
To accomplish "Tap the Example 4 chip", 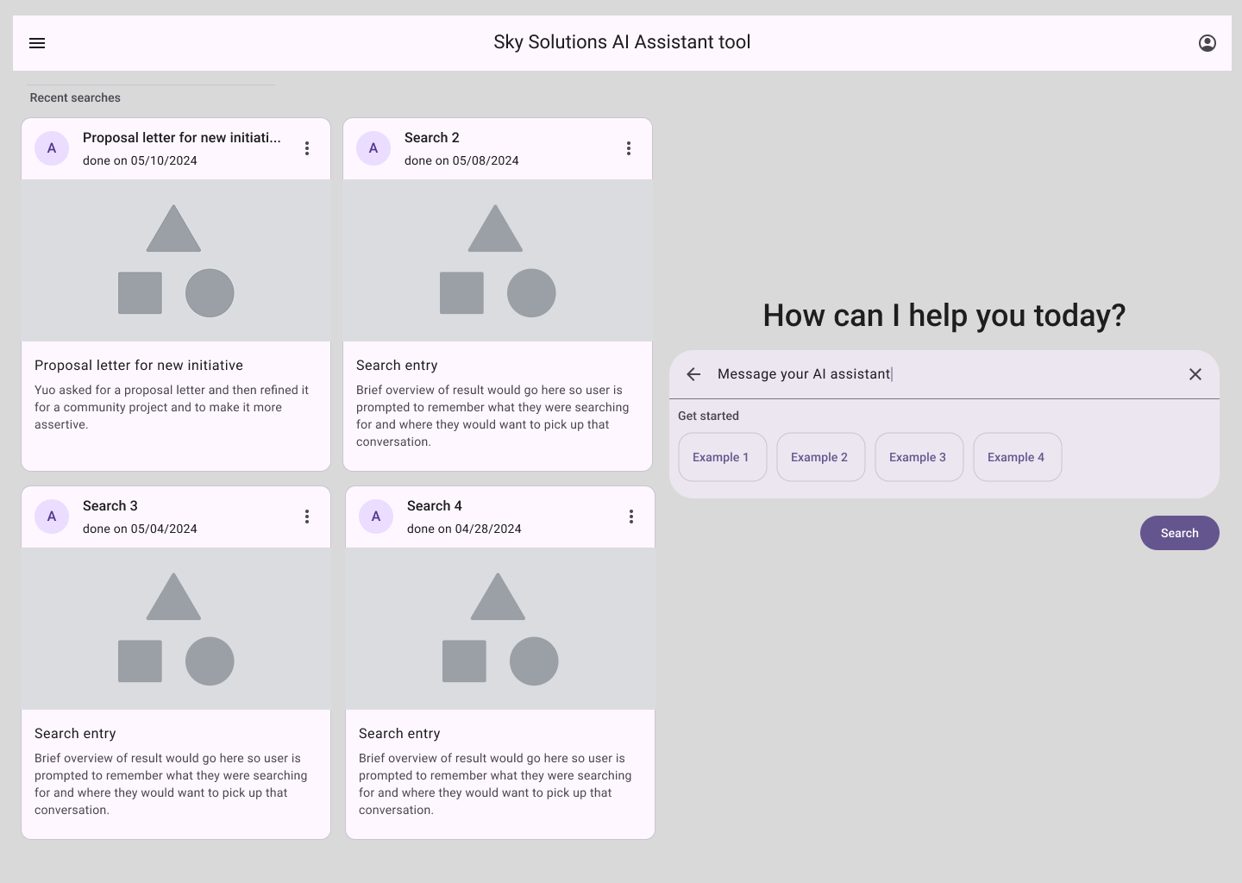I will click(x=1017, y=457).
